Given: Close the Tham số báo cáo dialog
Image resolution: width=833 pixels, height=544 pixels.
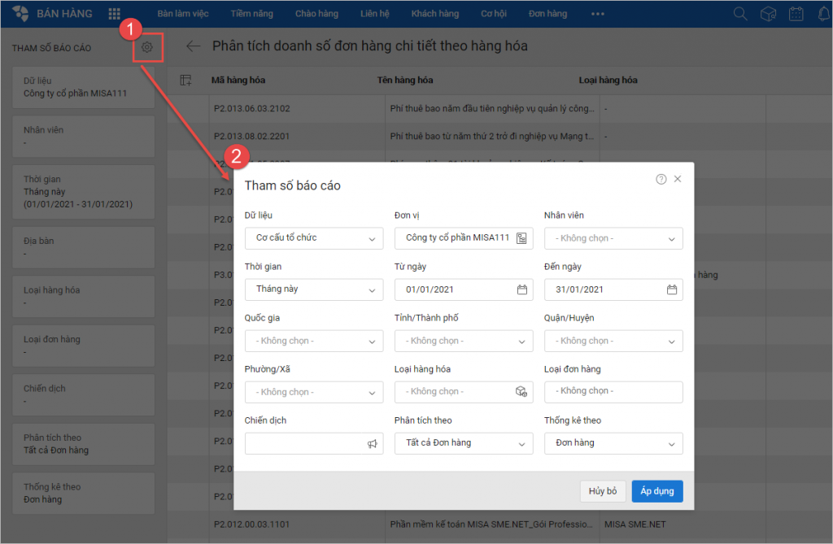Looking at the screenshot, I should [678, 179].
